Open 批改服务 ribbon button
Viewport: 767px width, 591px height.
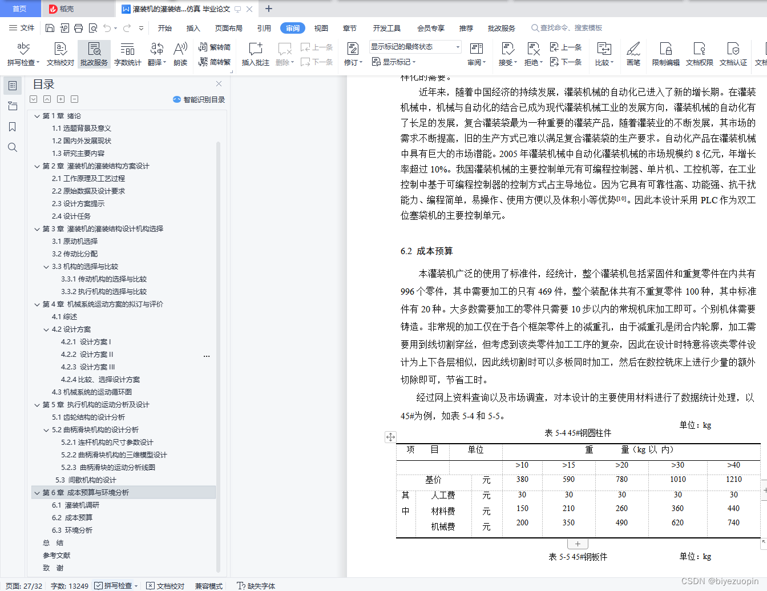pos(94,54)
